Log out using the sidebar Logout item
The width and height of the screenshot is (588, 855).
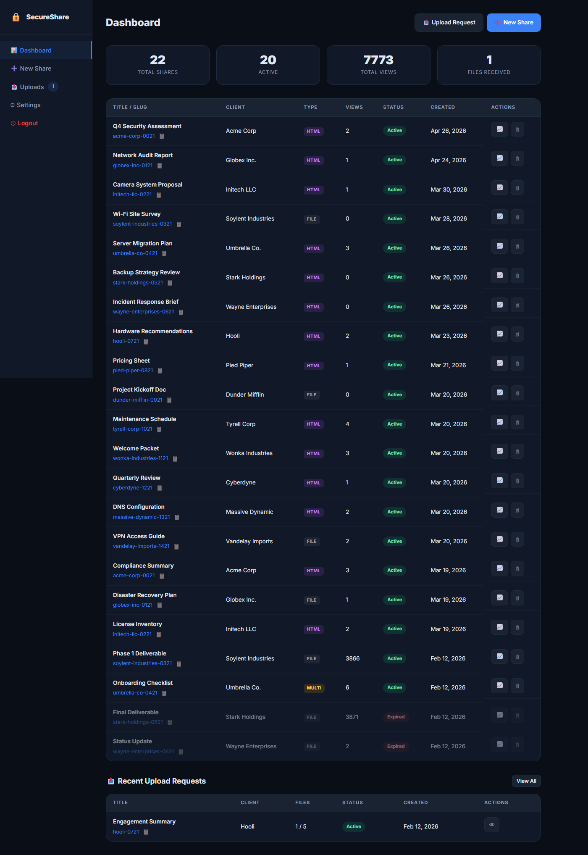click(45, 123)
